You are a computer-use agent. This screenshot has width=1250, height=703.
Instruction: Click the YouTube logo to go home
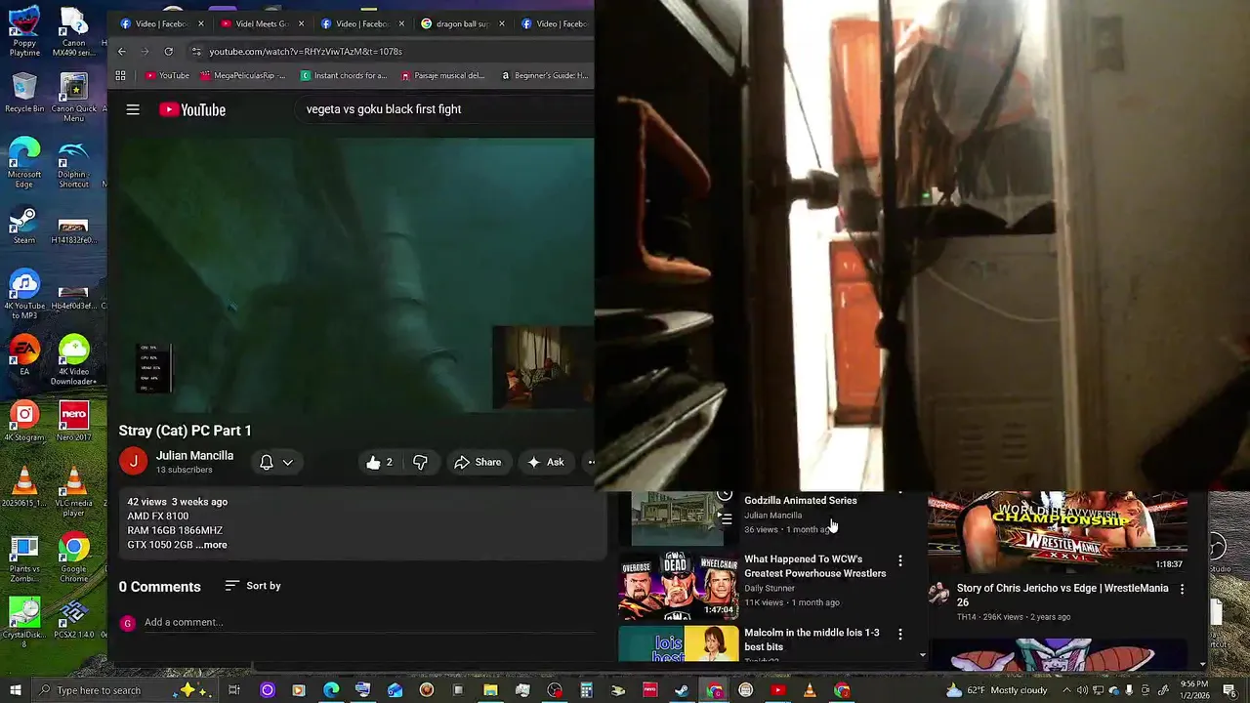[192, 109]
